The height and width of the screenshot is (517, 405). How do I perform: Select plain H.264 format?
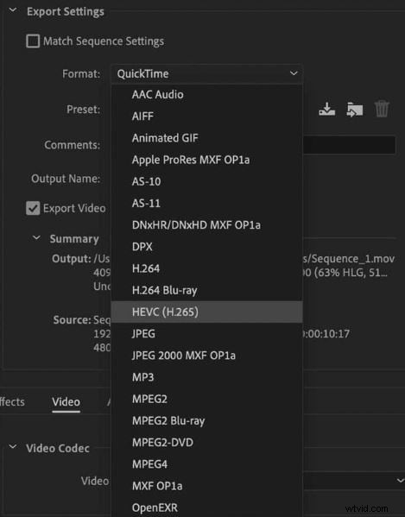206,268
